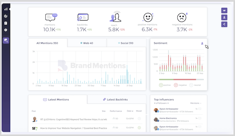The image size is (235, 136).
Task: Click the negative mentions sad face icon
Action: [182, 17]
